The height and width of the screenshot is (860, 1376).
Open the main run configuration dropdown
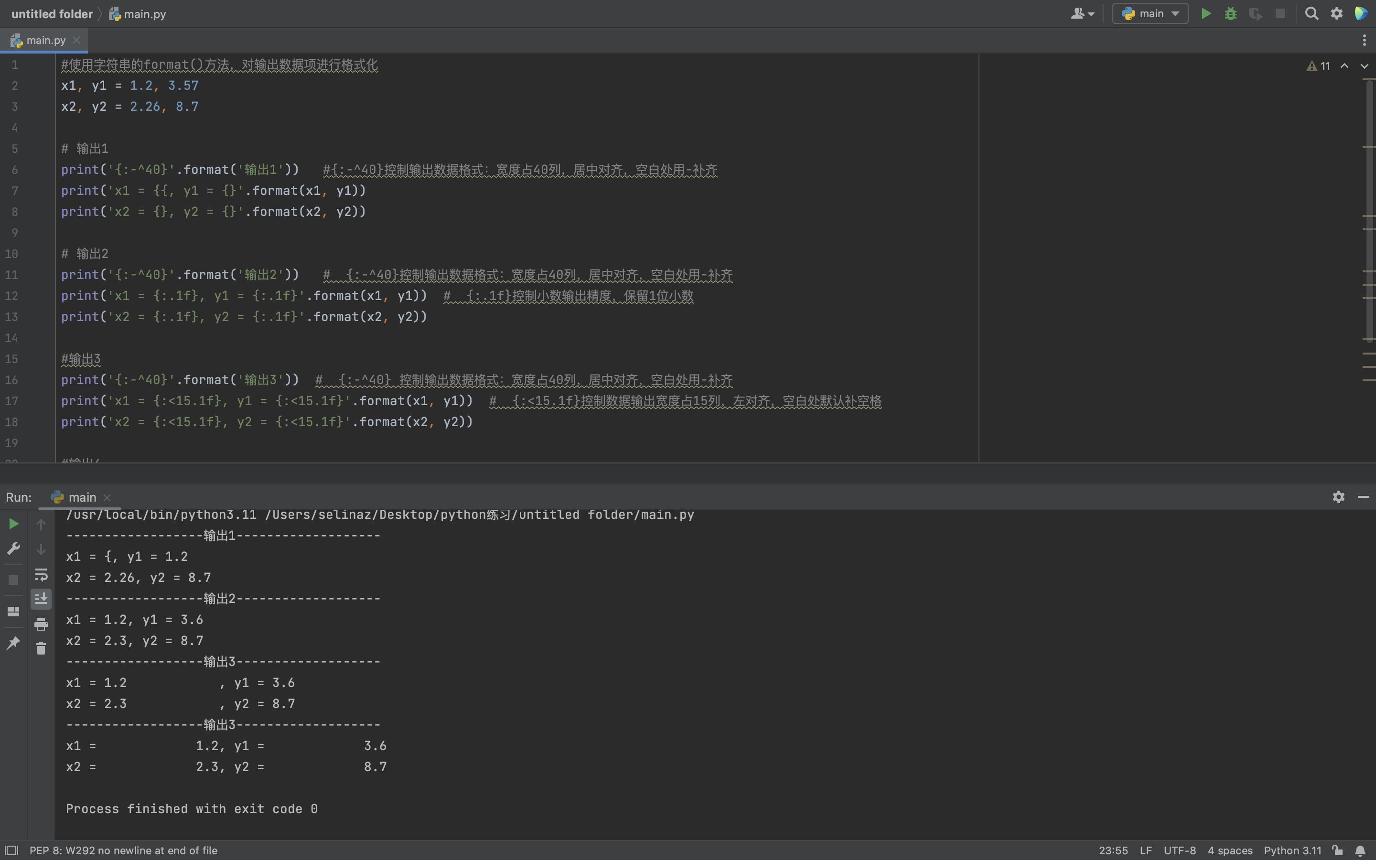pos(1150,14)
